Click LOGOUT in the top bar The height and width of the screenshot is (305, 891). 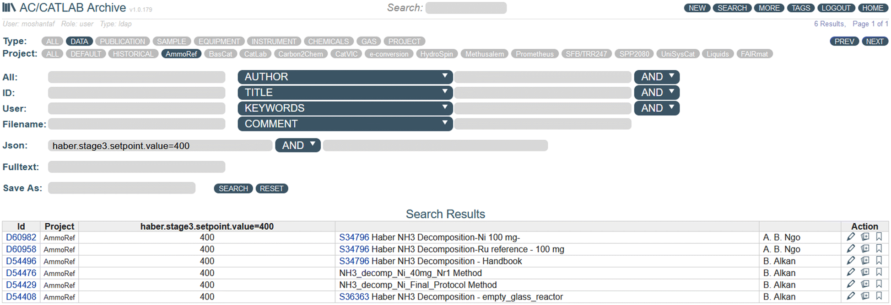coord(836,8)
